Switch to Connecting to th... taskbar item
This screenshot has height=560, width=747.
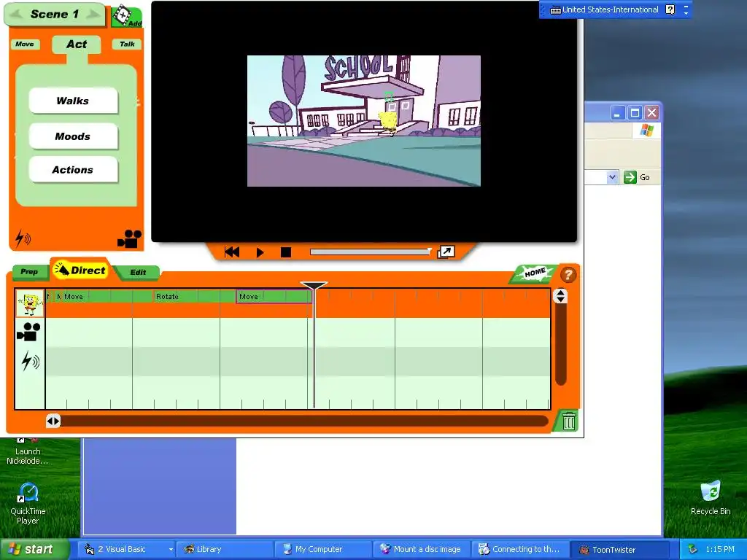[x=520, y=549]
